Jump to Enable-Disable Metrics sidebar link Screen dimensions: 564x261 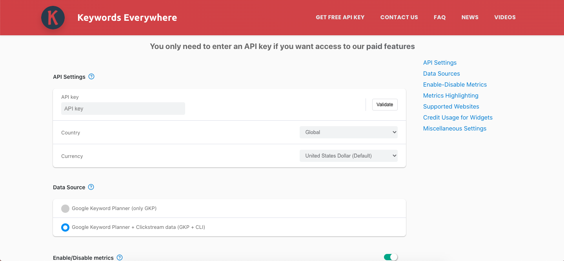(x=455, y=85)
